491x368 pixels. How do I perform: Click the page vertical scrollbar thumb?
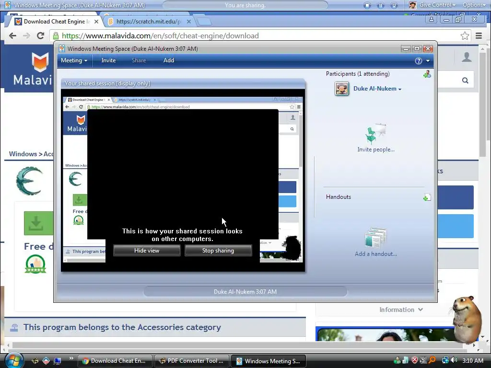482,105
